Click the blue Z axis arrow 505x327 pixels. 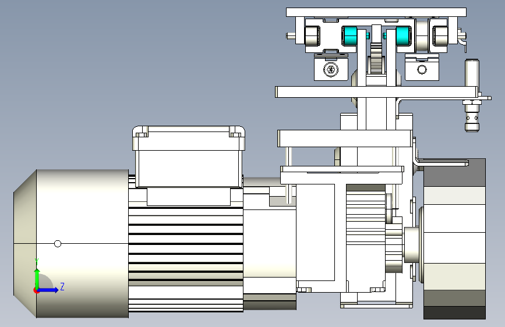point(48,290)
